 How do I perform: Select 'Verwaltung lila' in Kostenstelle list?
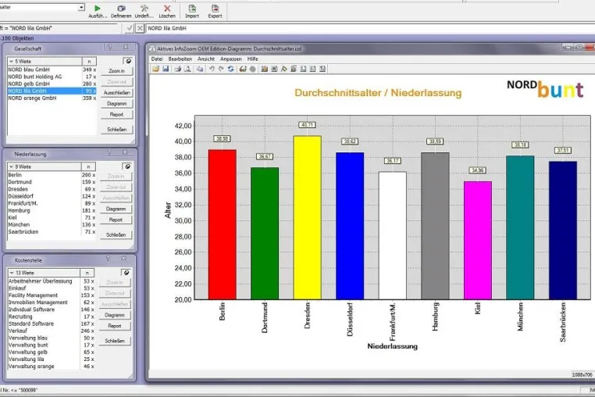point(52,359)
